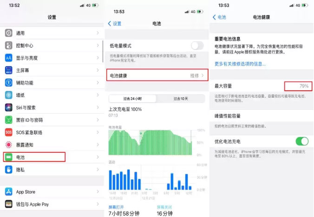Viewport: 314px width, 217px height.
Task: Tap the green Battery (电池) icon
Action: pyautogui.click(x=9, y=157)
